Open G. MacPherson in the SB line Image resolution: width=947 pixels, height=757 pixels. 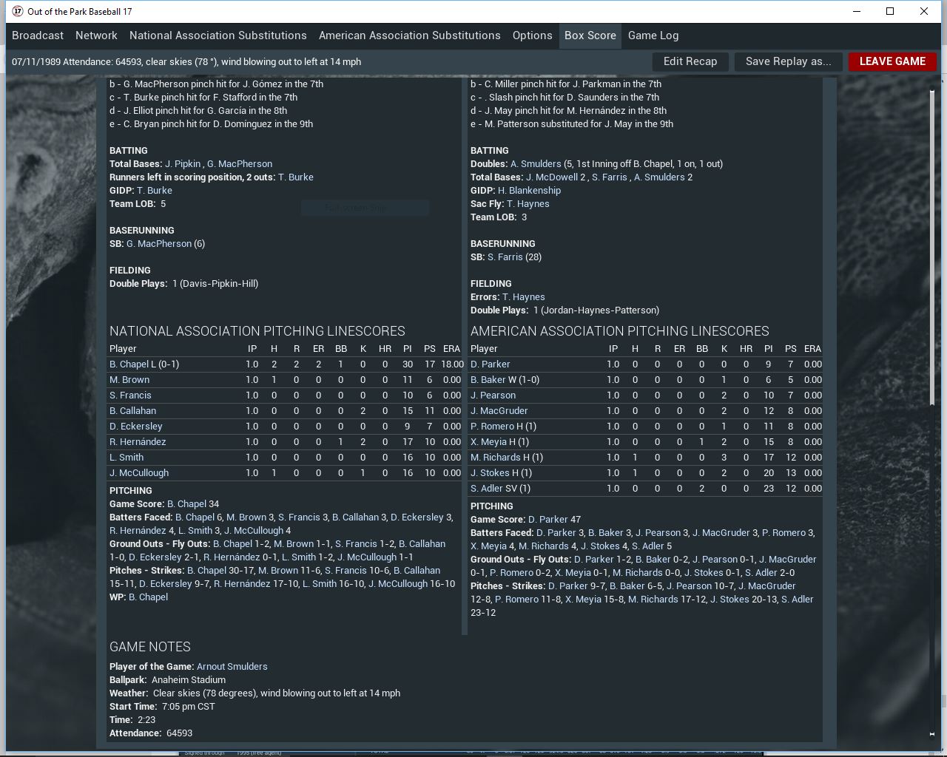[x=159, y=244]
